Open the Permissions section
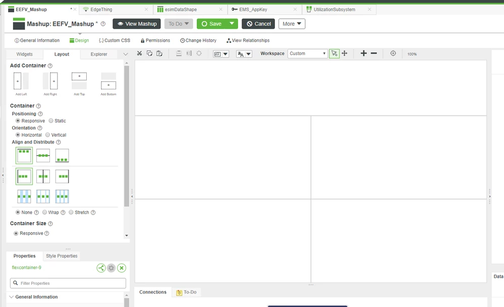 pos(155,40)
